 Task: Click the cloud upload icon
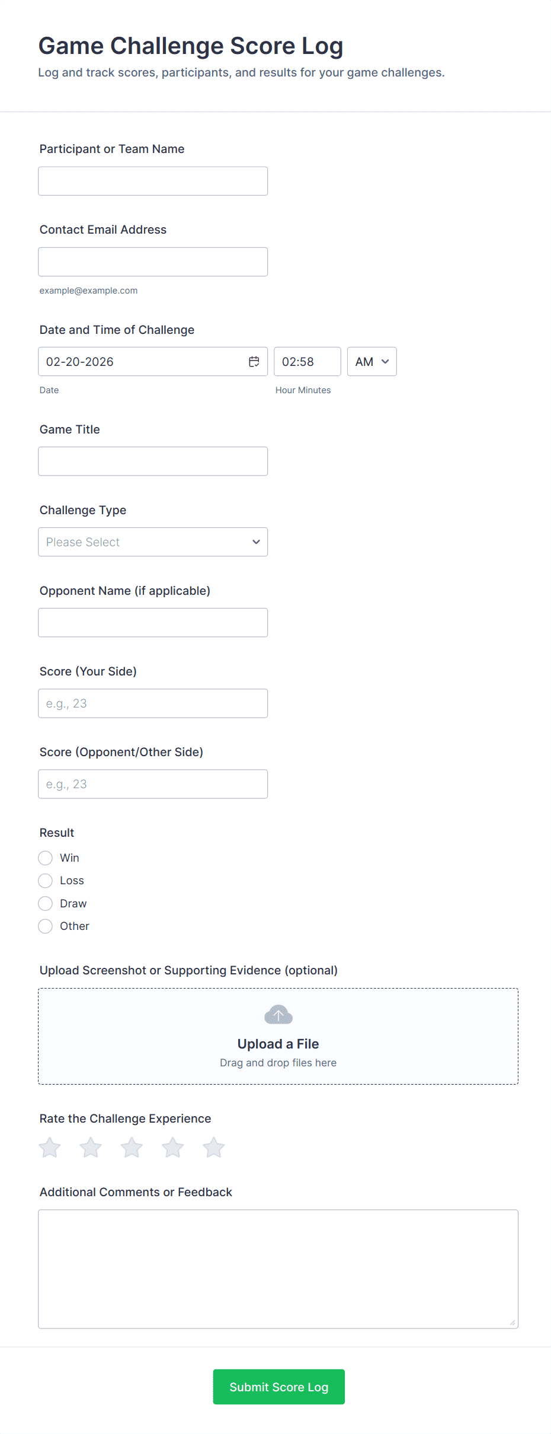[x=278, y=1015]
